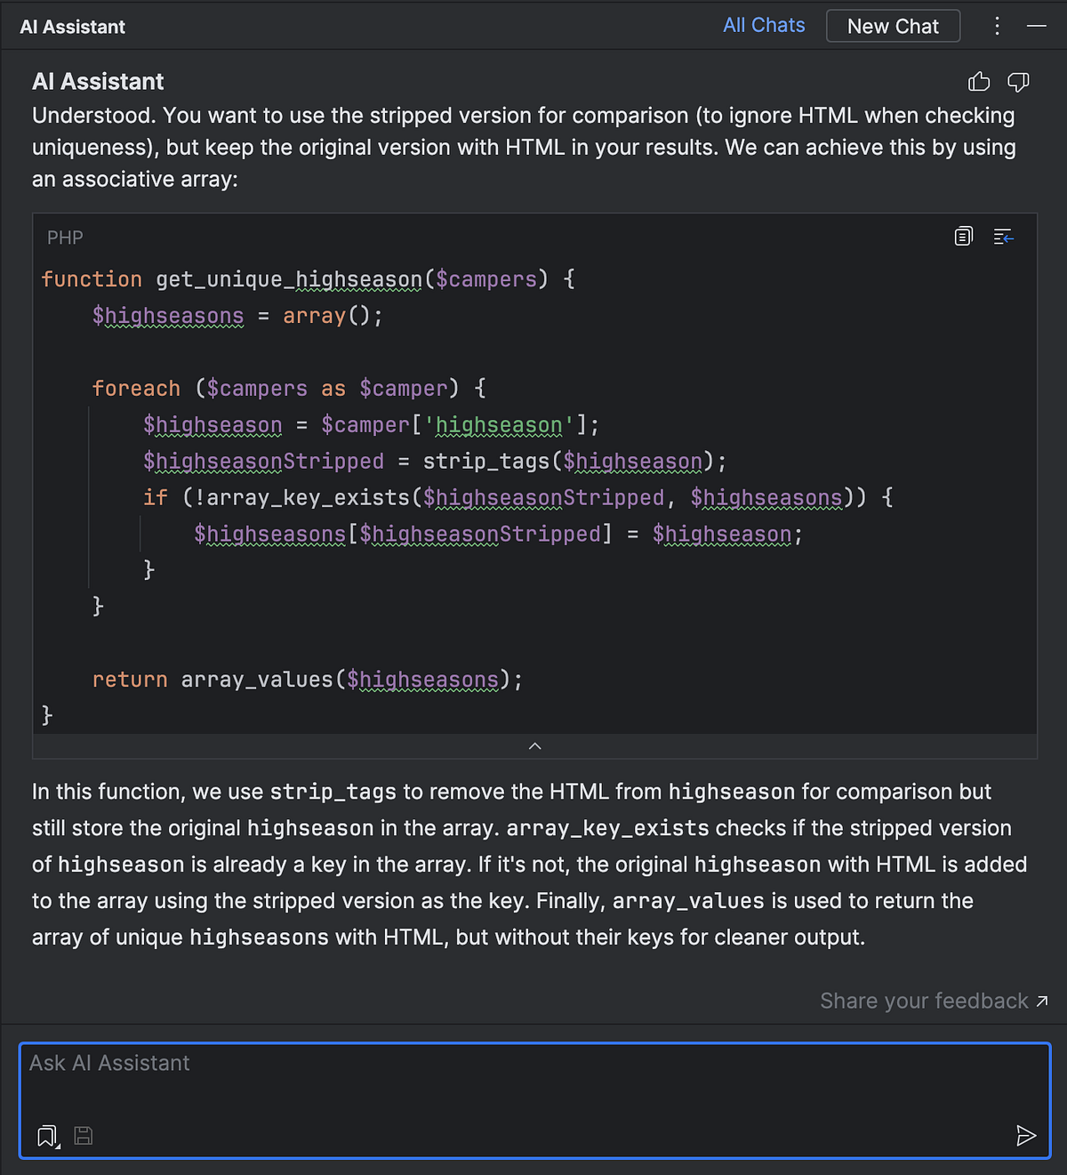
Task: Toggle thumbs down feedback on the response
Action: [x=1018, y=82]
